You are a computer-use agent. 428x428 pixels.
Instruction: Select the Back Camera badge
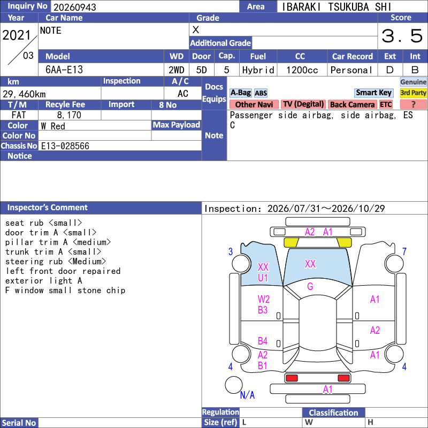(x=352, y=104)
